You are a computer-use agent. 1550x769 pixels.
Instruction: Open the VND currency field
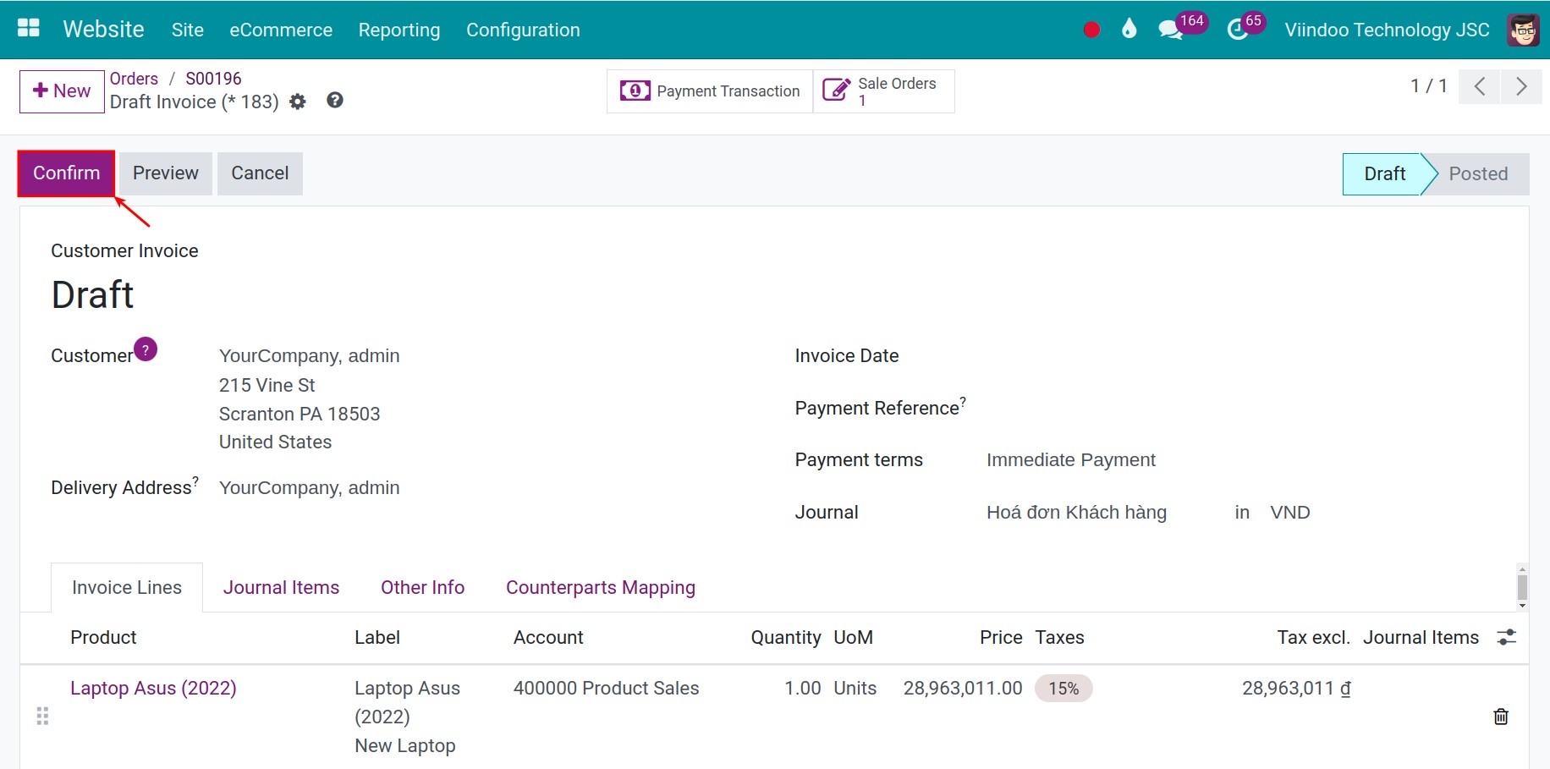pos(1290,513)
